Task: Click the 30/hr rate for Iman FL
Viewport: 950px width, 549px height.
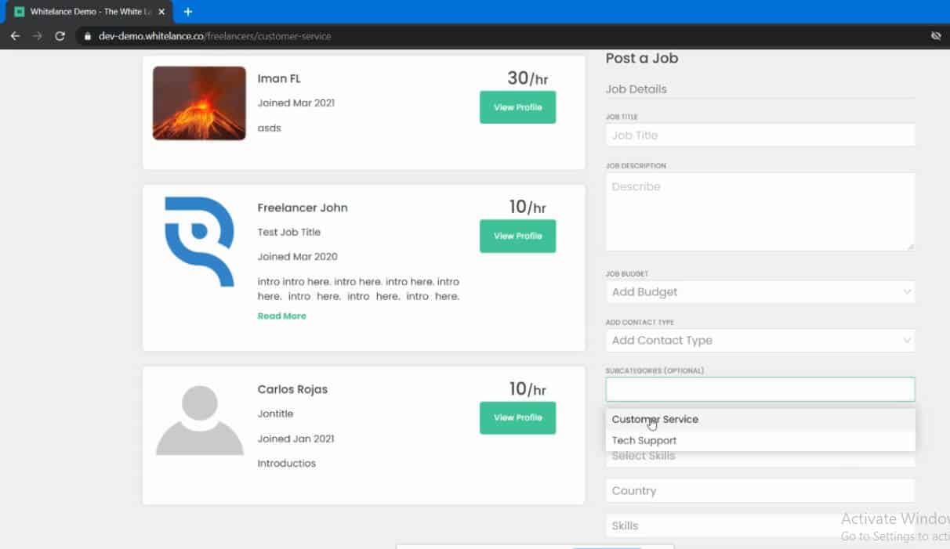Action: click(x=527, y=78)
